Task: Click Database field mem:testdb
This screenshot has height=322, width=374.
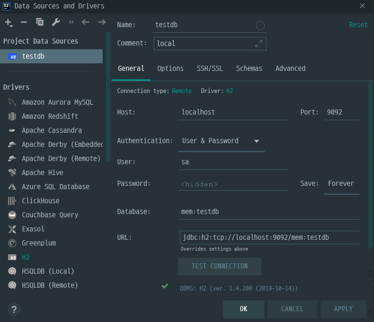Action: [269, 212]
